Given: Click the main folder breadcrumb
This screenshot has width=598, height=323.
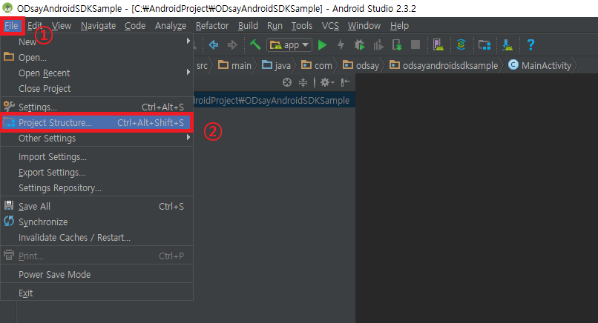Looking at the screenshot, I should (234, 65).
